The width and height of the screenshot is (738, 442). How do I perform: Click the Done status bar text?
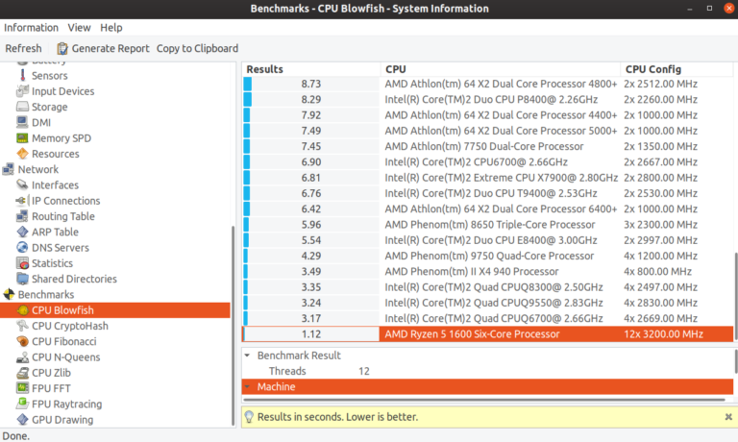(16, 436)
